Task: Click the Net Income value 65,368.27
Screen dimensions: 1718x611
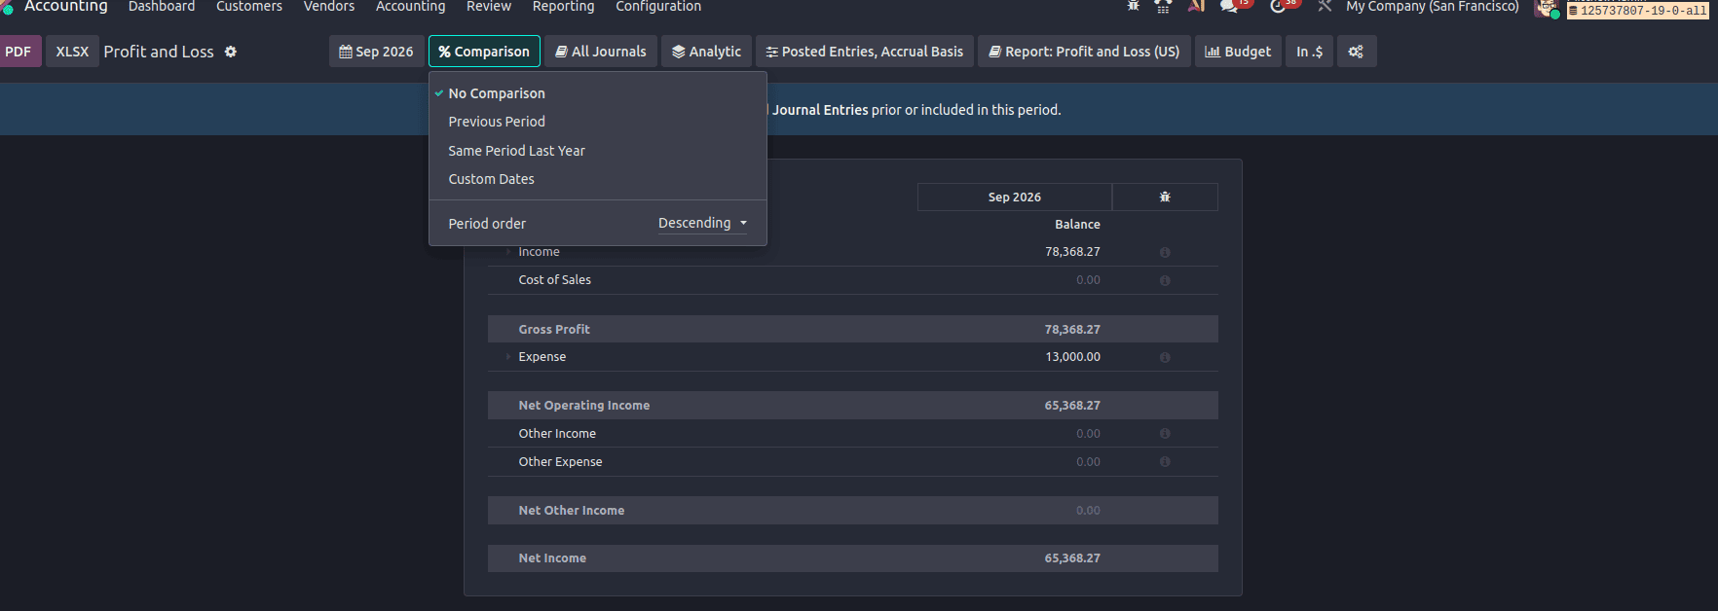Action: pyautogui.click(x=1072, y=558)
